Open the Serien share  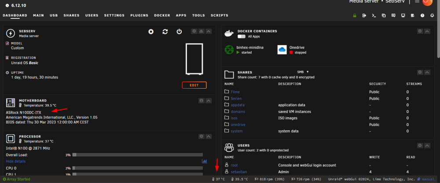pos(236,98)
